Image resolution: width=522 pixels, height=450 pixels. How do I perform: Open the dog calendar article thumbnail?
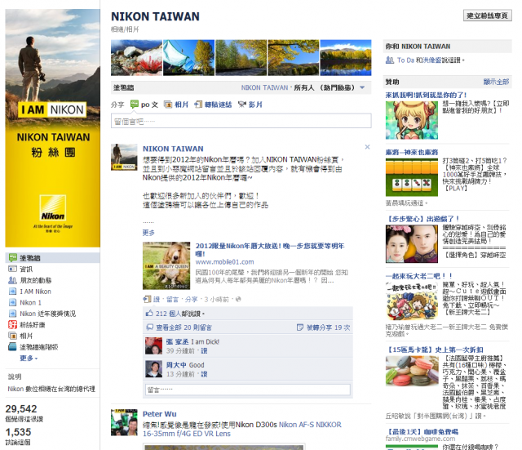coord(166,265)
